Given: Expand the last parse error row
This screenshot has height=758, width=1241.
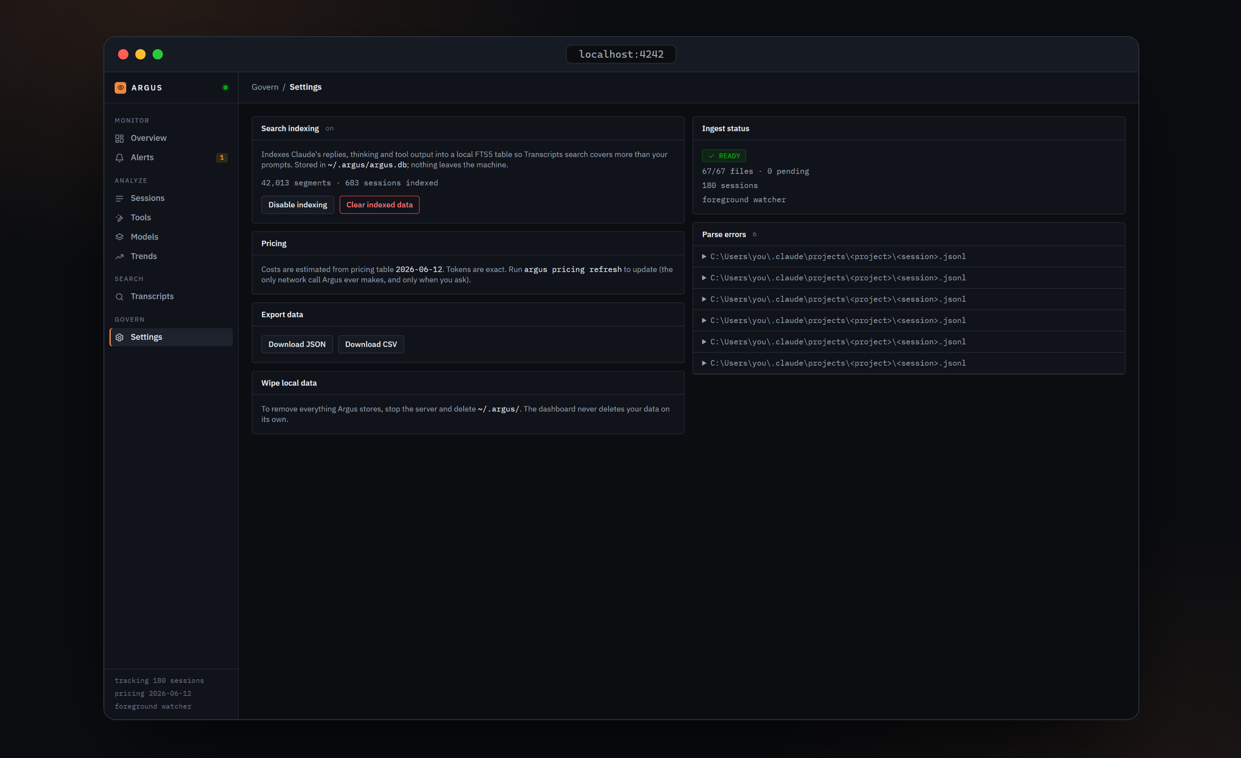Looking at the screenshot, I should tap(909, 363).
